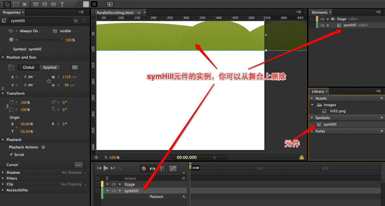This screenshot has width=385, height=206.
Task: Toggle Stage visibility in Elements panel
Action: 322,19
